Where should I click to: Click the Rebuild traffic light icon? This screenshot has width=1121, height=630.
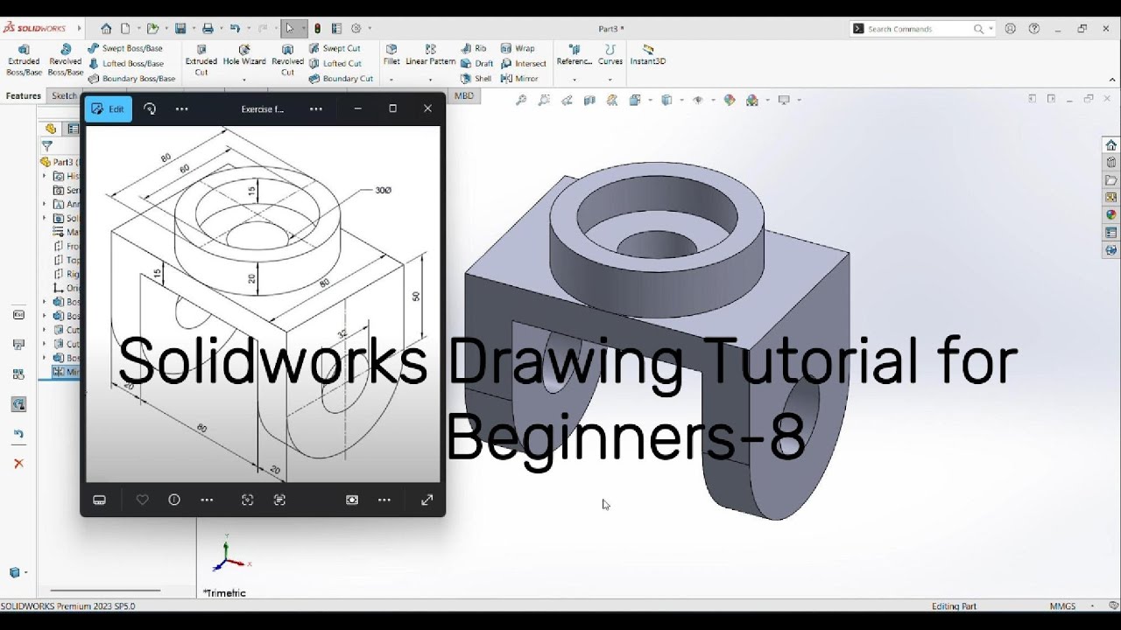coord(317,28)
